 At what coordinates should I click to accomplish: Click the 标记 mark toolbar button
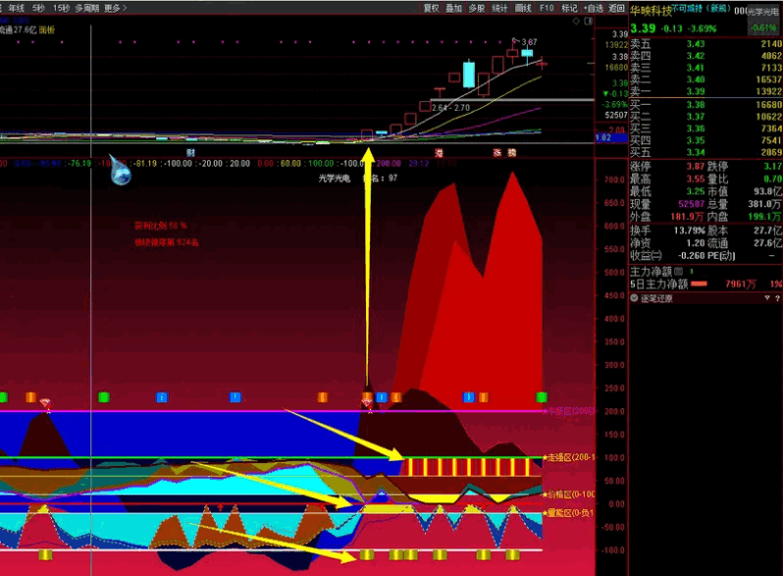[569, 8]
